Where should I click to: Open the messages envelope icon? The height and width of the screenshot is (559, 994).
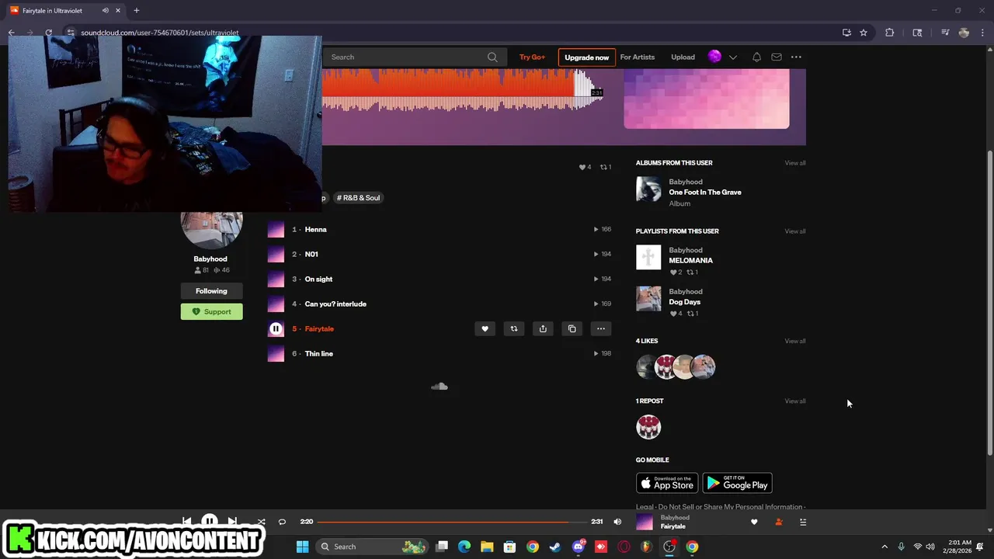(x=776, y=57)
